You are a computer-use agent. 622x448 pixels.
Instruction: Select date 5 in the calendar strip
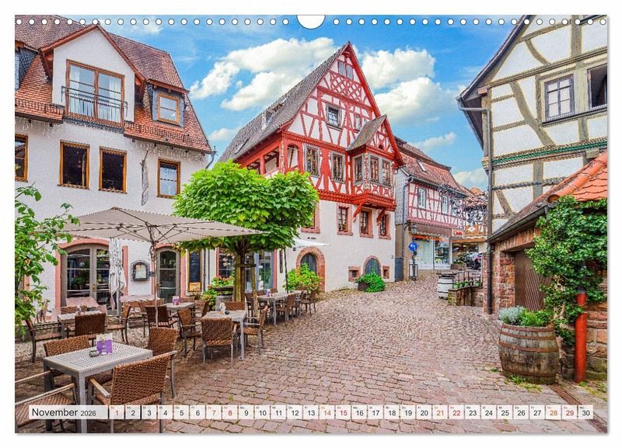pos(181,412)
